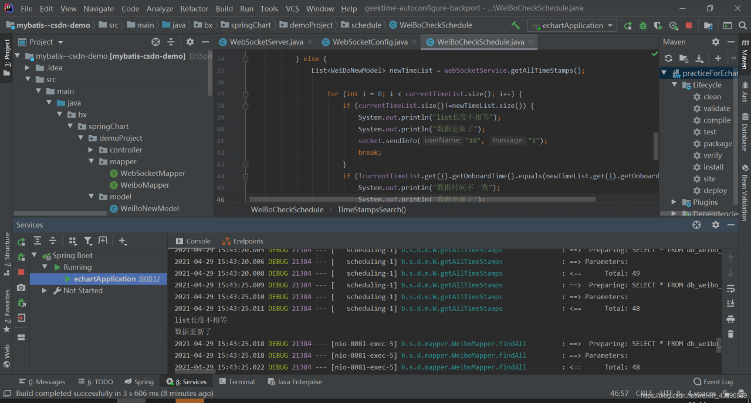Screen dimensions: 751x403
Task: Toggle the Favorites tool window stripe button
Action: coord(6,311)
